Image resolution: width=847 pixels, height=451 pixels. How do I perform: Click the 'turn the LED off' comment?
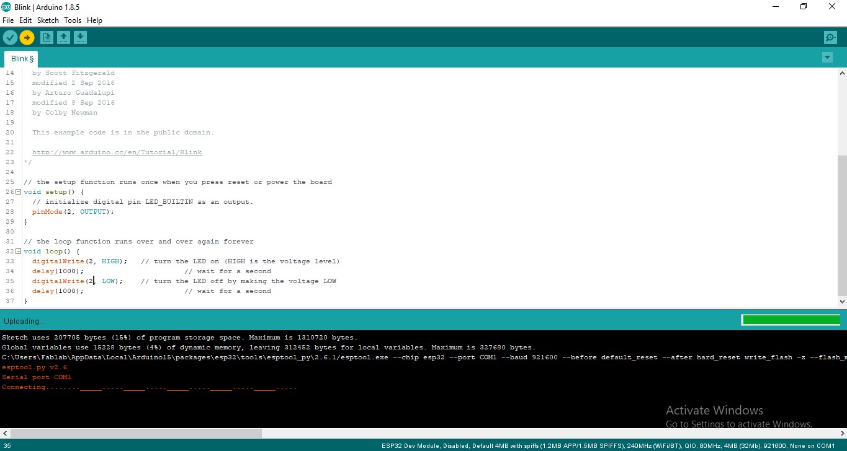[238, 281]
